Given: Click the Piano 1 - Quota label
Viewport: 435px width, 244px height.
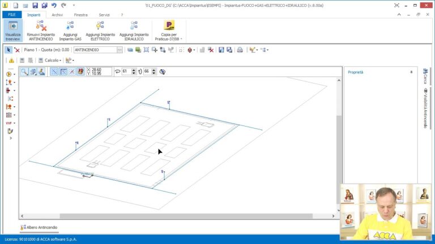Looking at the screenshot, I should tap(46, 50).
